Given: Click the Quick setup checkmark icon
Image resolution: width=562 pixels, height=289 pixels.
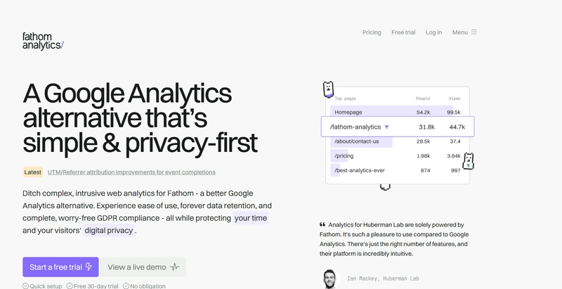Looking at the screenshot, I should [25, 285].
